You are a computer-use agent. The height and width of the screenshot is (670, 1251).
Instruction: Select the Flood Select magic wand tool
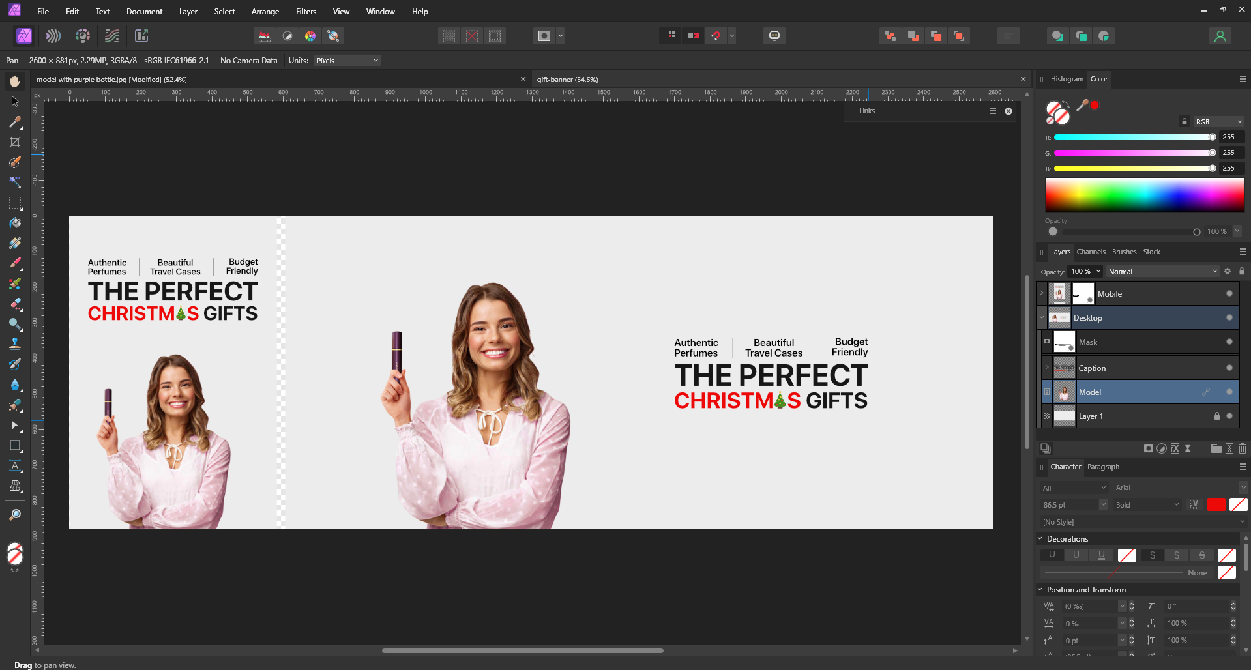[x=15, y=182]
